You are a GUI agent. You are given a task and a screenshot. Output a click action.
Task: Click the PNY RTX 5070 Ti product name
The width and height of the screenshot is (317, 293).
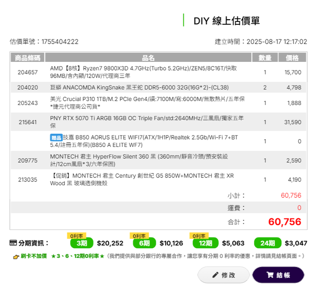tap(147, 122)
